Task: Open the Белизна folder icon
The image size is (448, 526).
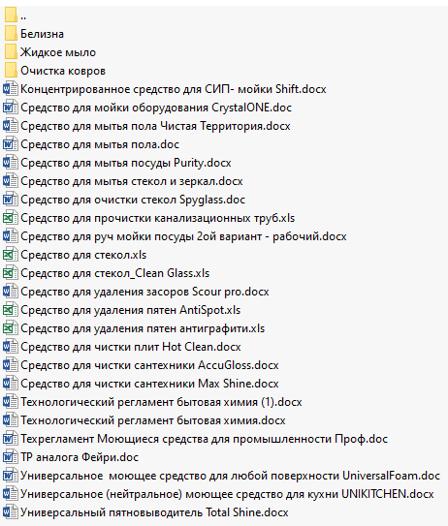Action: [11, 34]
